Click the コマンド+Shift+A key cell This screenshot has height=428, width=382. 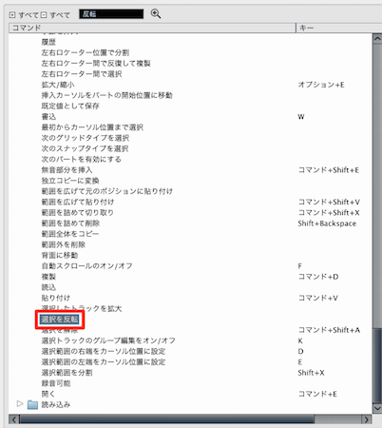point(329,330)
